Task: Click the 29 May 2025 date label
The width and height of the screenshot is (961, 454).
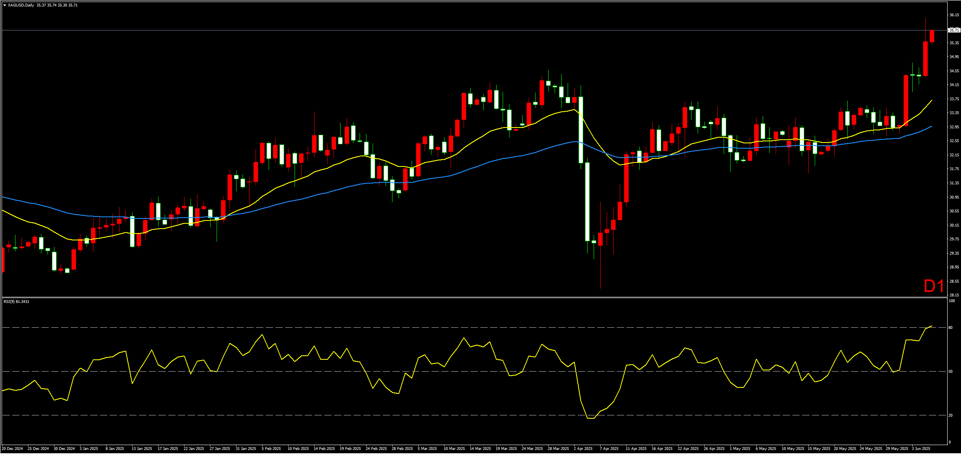Action: click(x=897, y=449)
